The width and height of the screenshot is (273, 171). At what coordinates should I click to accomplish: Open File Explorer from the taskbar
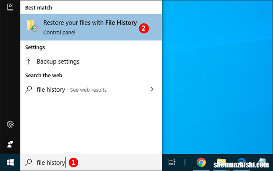tap(222, 163)
